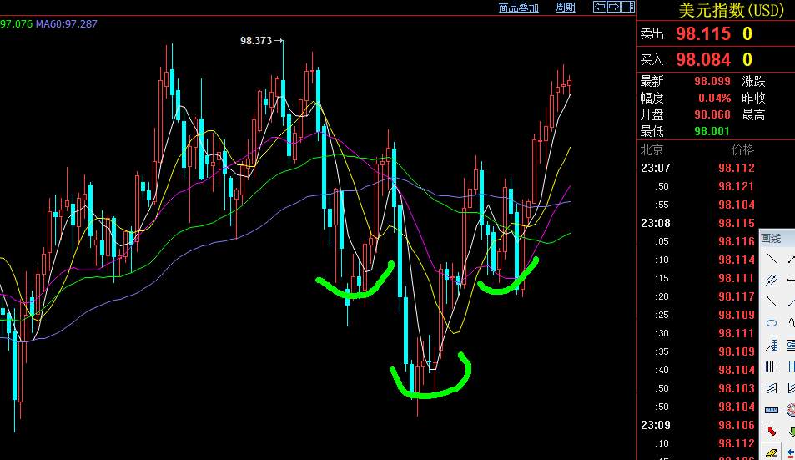Select the blue vertical lines tool
Viewport: 795px width, 460px height.
tap(791, 366)
